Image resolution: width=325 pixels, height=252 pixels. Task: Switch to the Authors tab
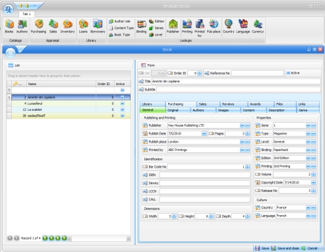pyautogui.click(x=203, y=110)
